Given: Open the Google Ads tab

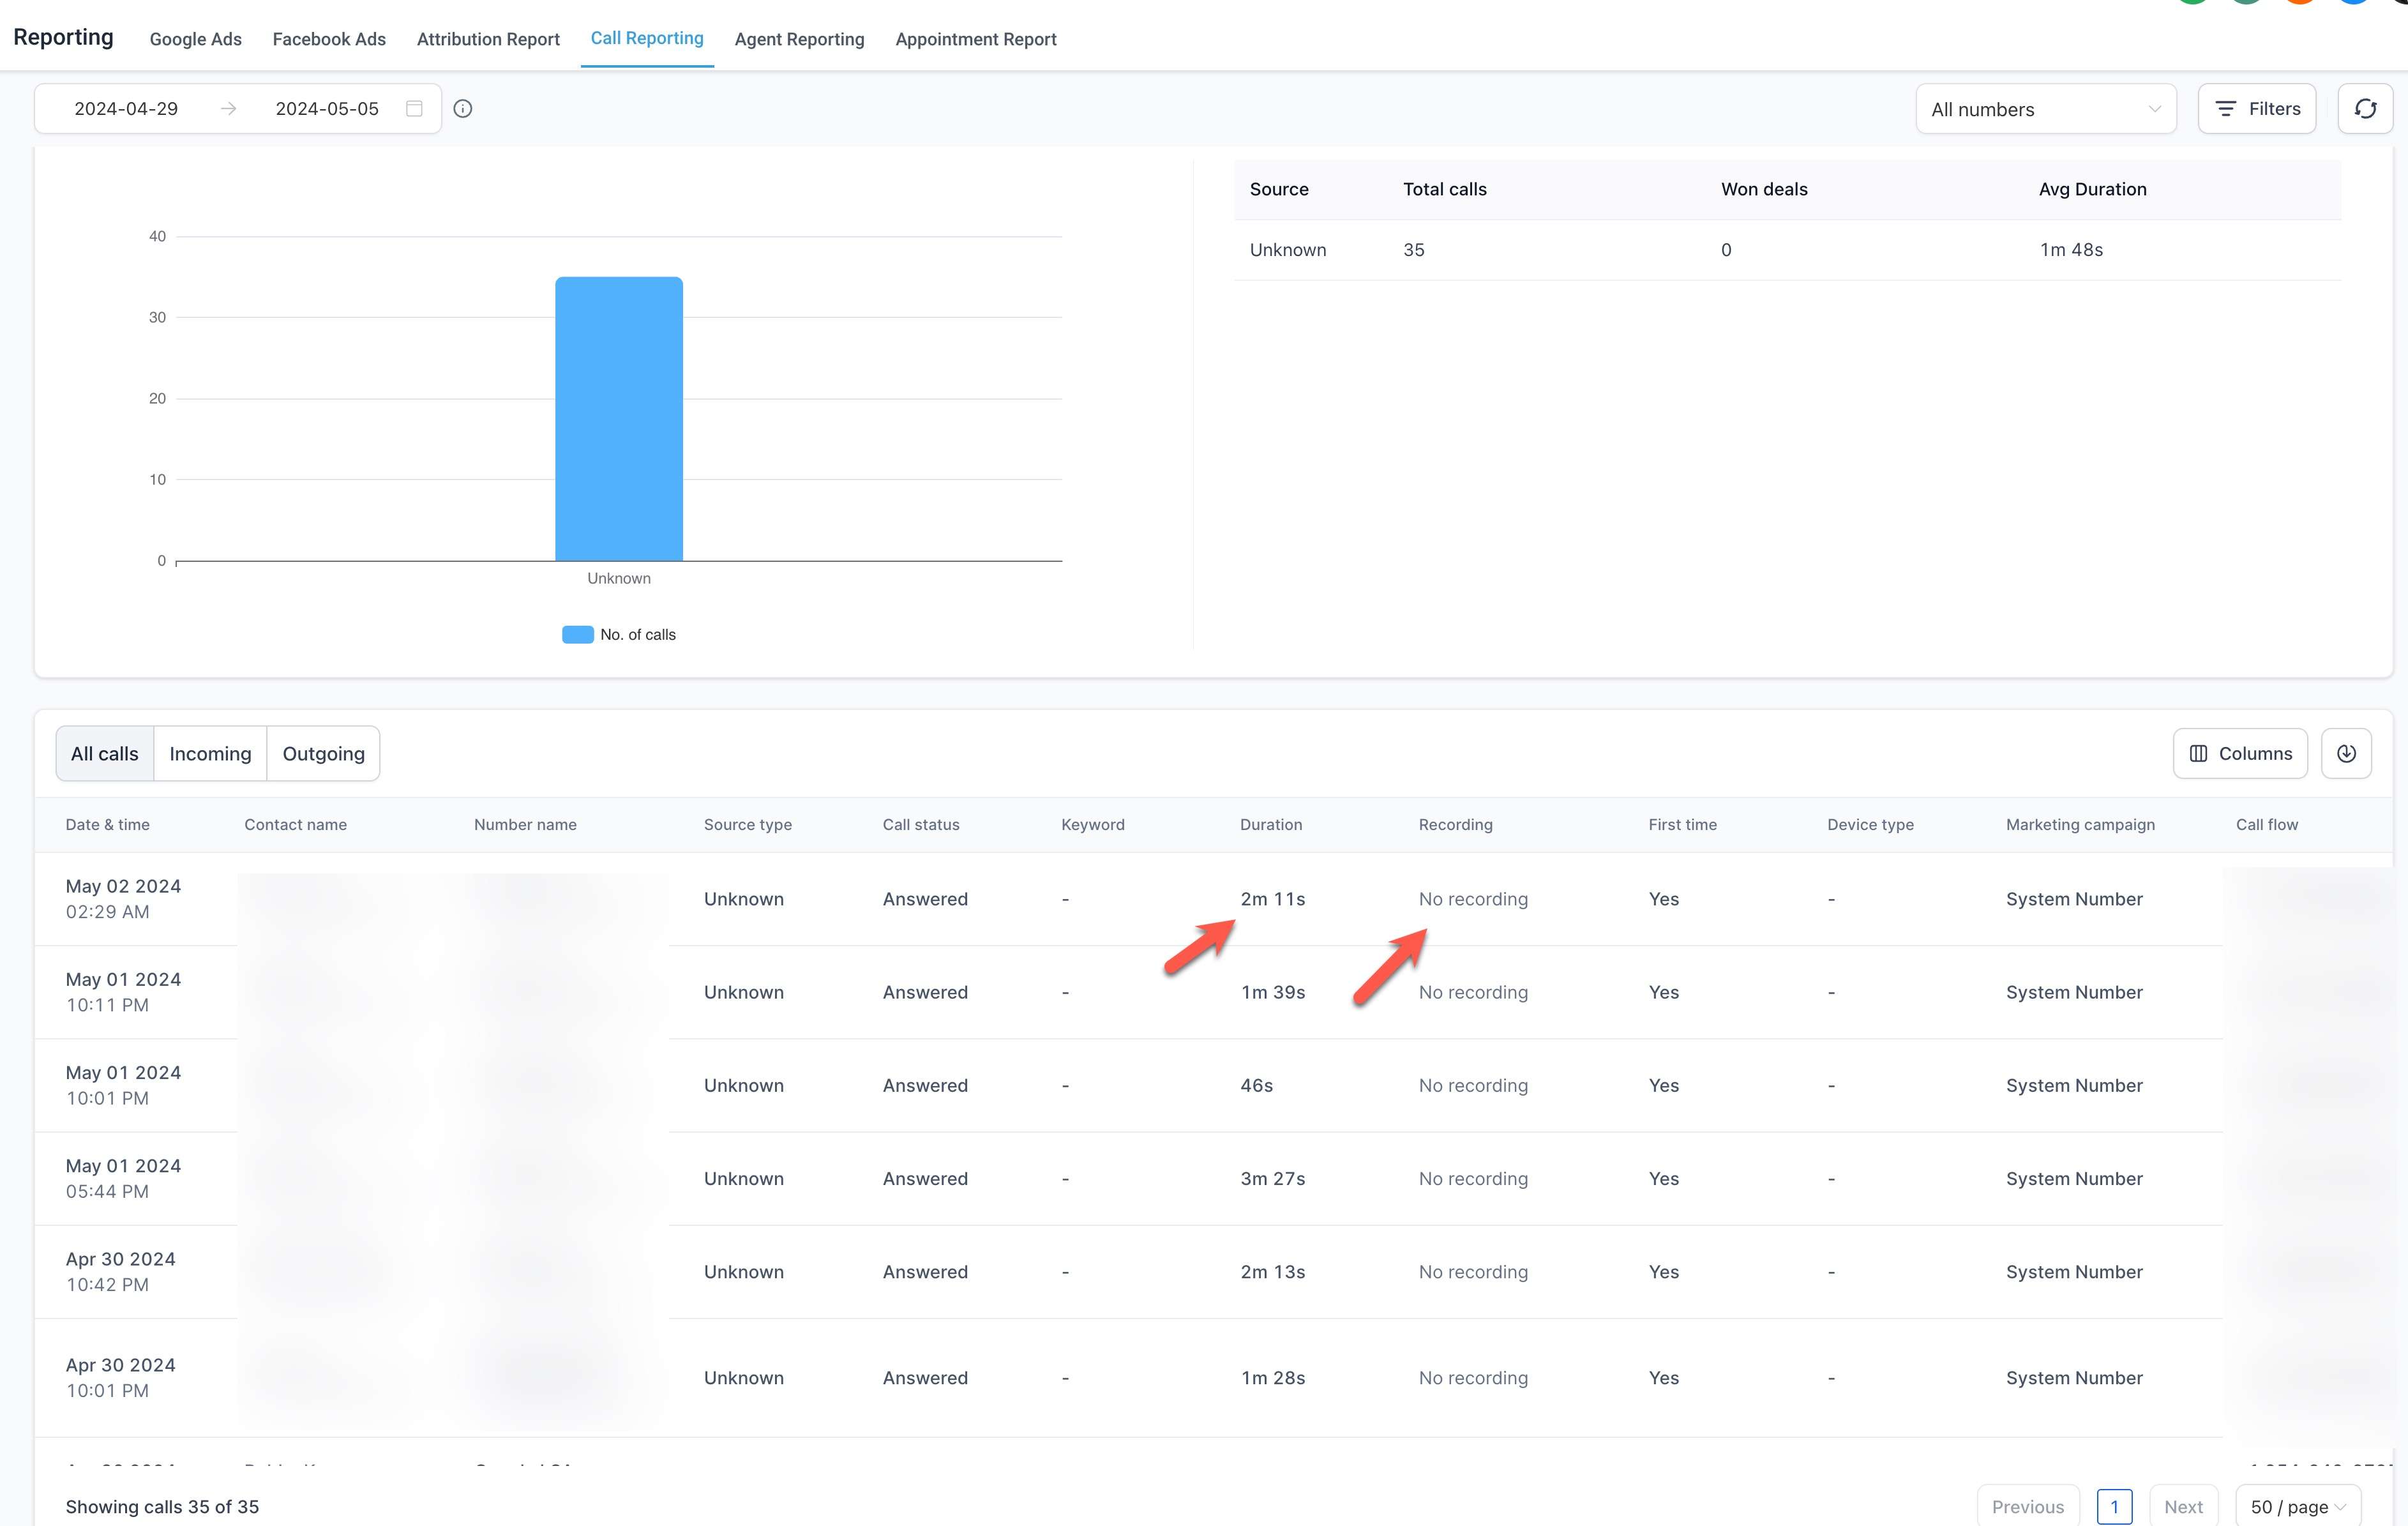Looking at the screenshot, I should (195, 39).
